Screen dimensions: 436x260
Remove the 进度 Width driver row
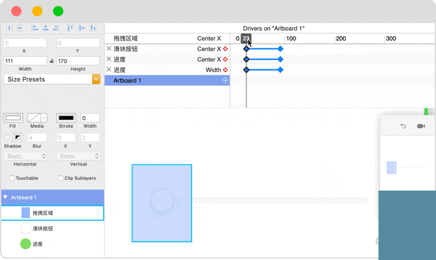pyautogui.click(x=109, y=69)
